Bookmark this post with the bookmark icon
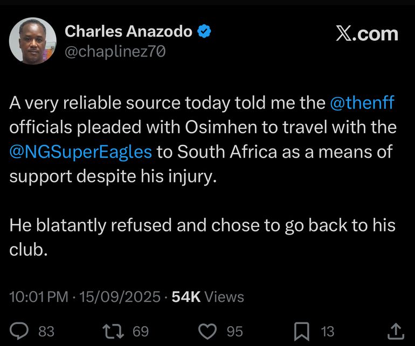415x346 pixels. [x=302, y=330]
